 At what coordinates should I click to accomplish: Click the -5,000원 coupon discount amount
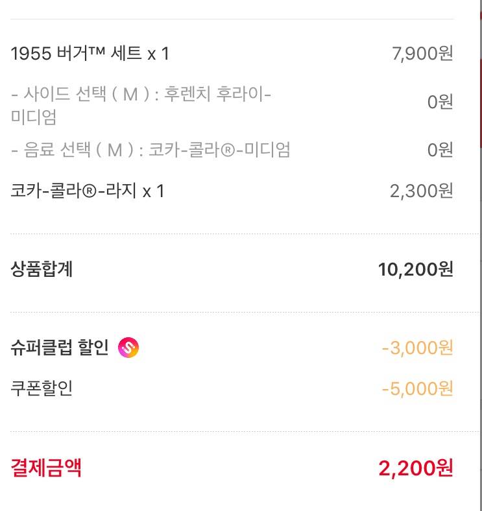417,388
